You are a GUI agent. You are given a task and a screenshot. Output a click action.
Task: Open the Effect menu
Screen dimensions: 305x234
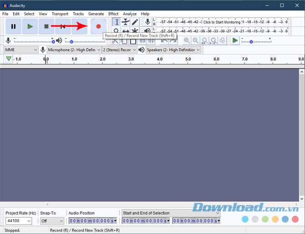(x=113, y=14)
